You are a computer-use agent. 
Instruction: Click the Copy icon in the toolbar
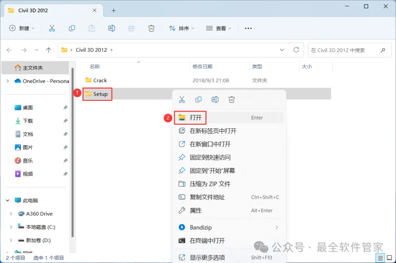[72, 28]
